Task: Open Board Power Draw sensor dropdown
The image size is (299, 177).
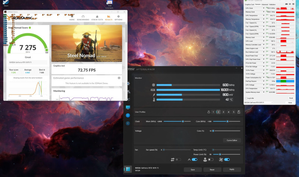Action: [x=263, y=55]
